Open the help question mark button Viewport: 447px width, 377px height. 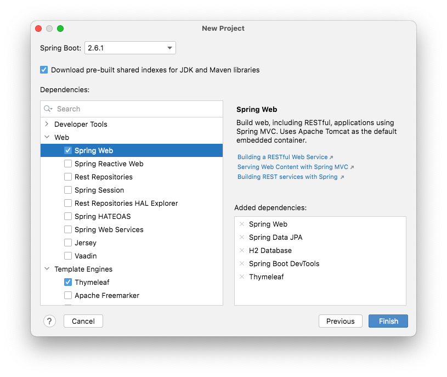(49, 321)
